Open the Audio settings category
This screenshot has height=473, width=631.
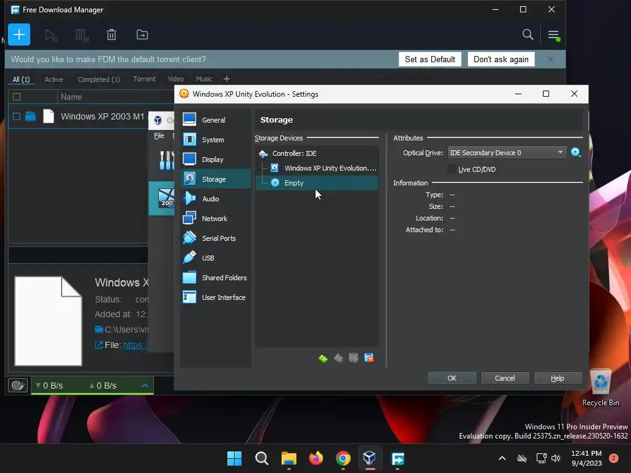[215, 199]
